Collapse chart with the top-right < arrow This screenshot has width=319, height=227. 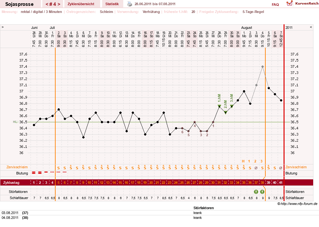pyautogui.click(x=311, y=27)
